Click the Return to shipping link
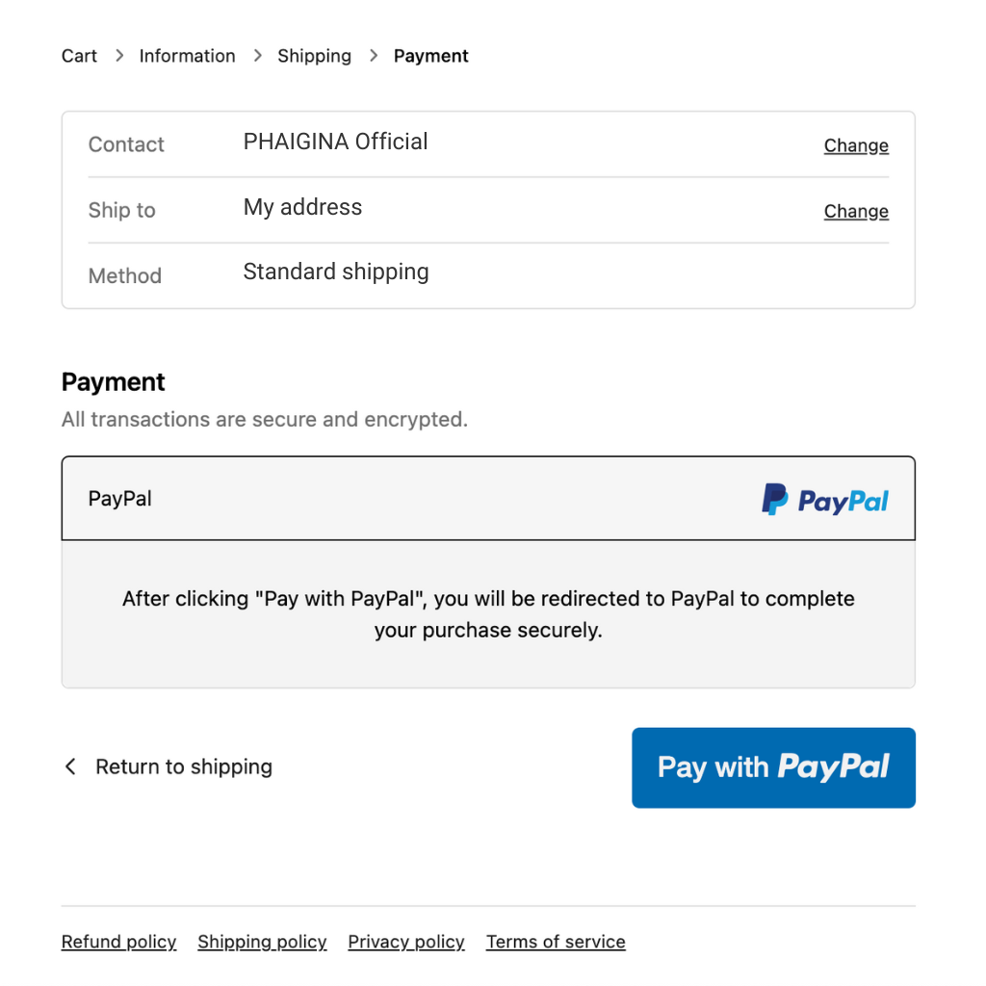This screenshot has width=986, height=986. click(x=184, y=766)
